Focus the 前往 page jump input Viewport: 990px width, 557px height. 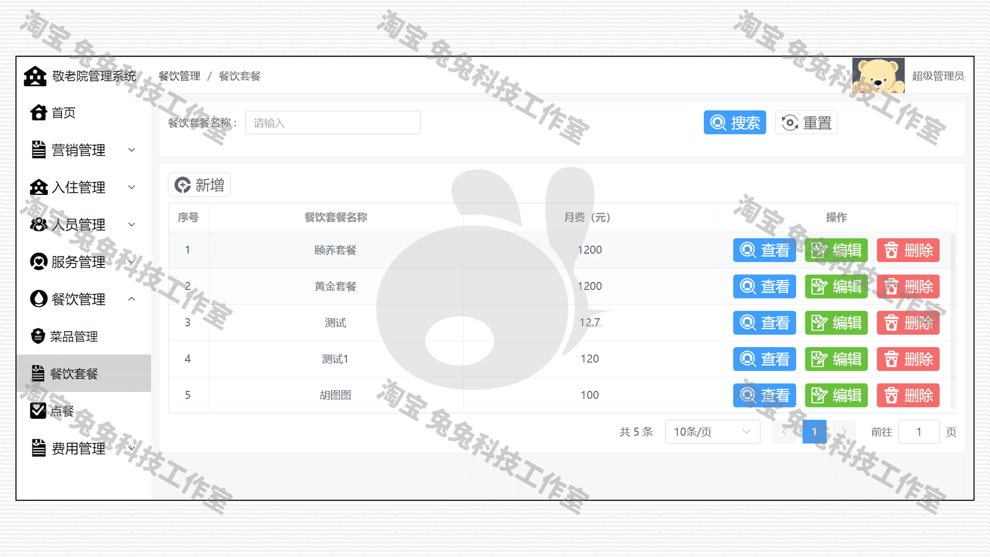click(919, 432)
